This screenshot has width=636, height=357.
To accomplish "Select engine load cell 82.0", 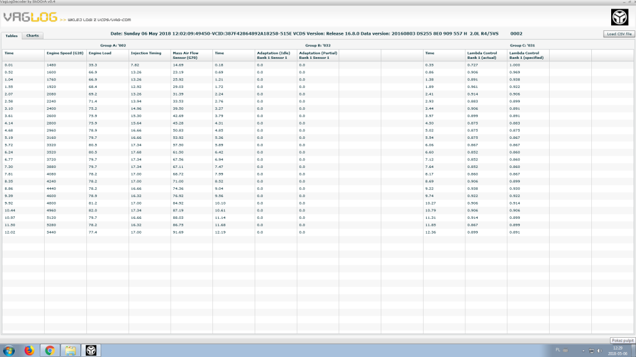I will 93,211.
